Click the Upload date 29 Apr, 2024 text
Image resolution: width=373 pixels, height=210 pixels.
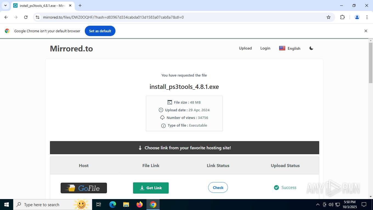tap(187, 110)
